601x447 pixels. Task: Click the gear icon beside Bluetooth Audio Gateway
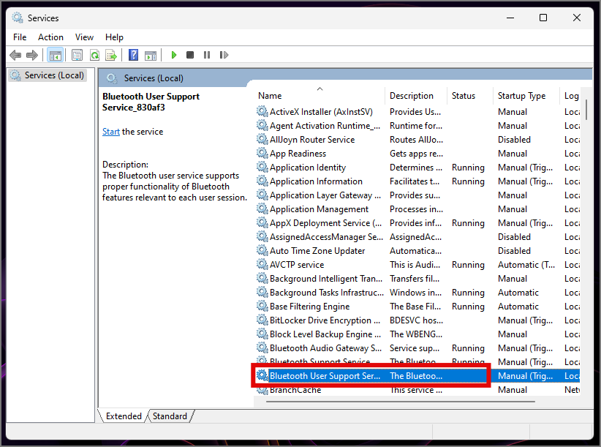(262, 348)
